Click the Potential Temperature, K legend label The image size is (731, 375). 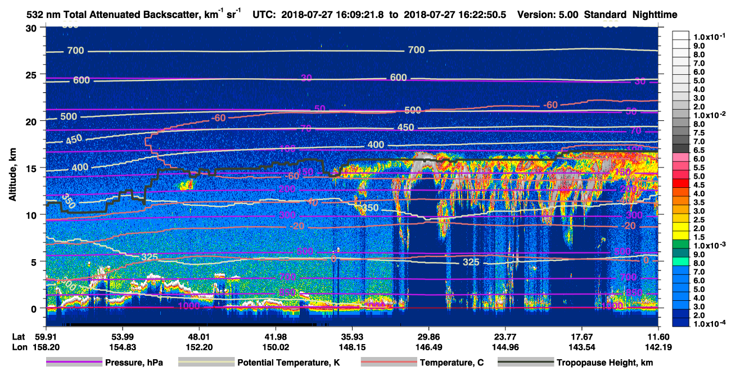tap(288, 363)
